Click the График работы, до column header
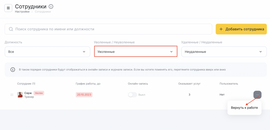This screenshot has width=270, height=130. (88, 84)
